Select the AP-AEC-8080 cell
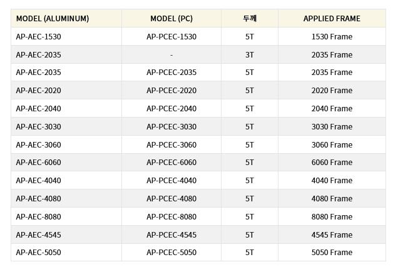The width and height of the screenshot is (393, 272). 66,216
